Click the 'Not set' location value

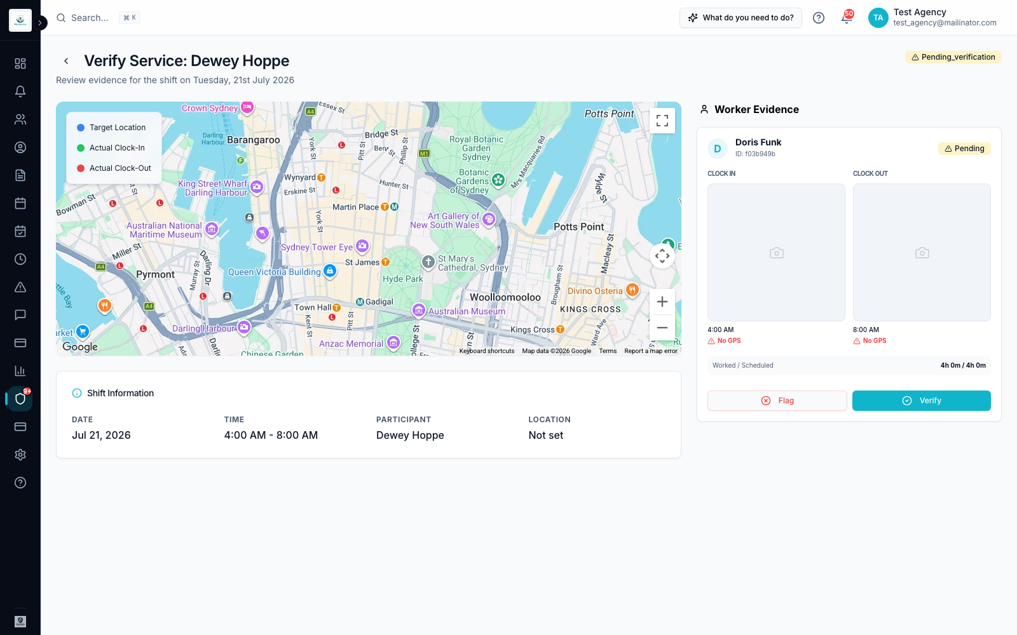pos(546,435)
